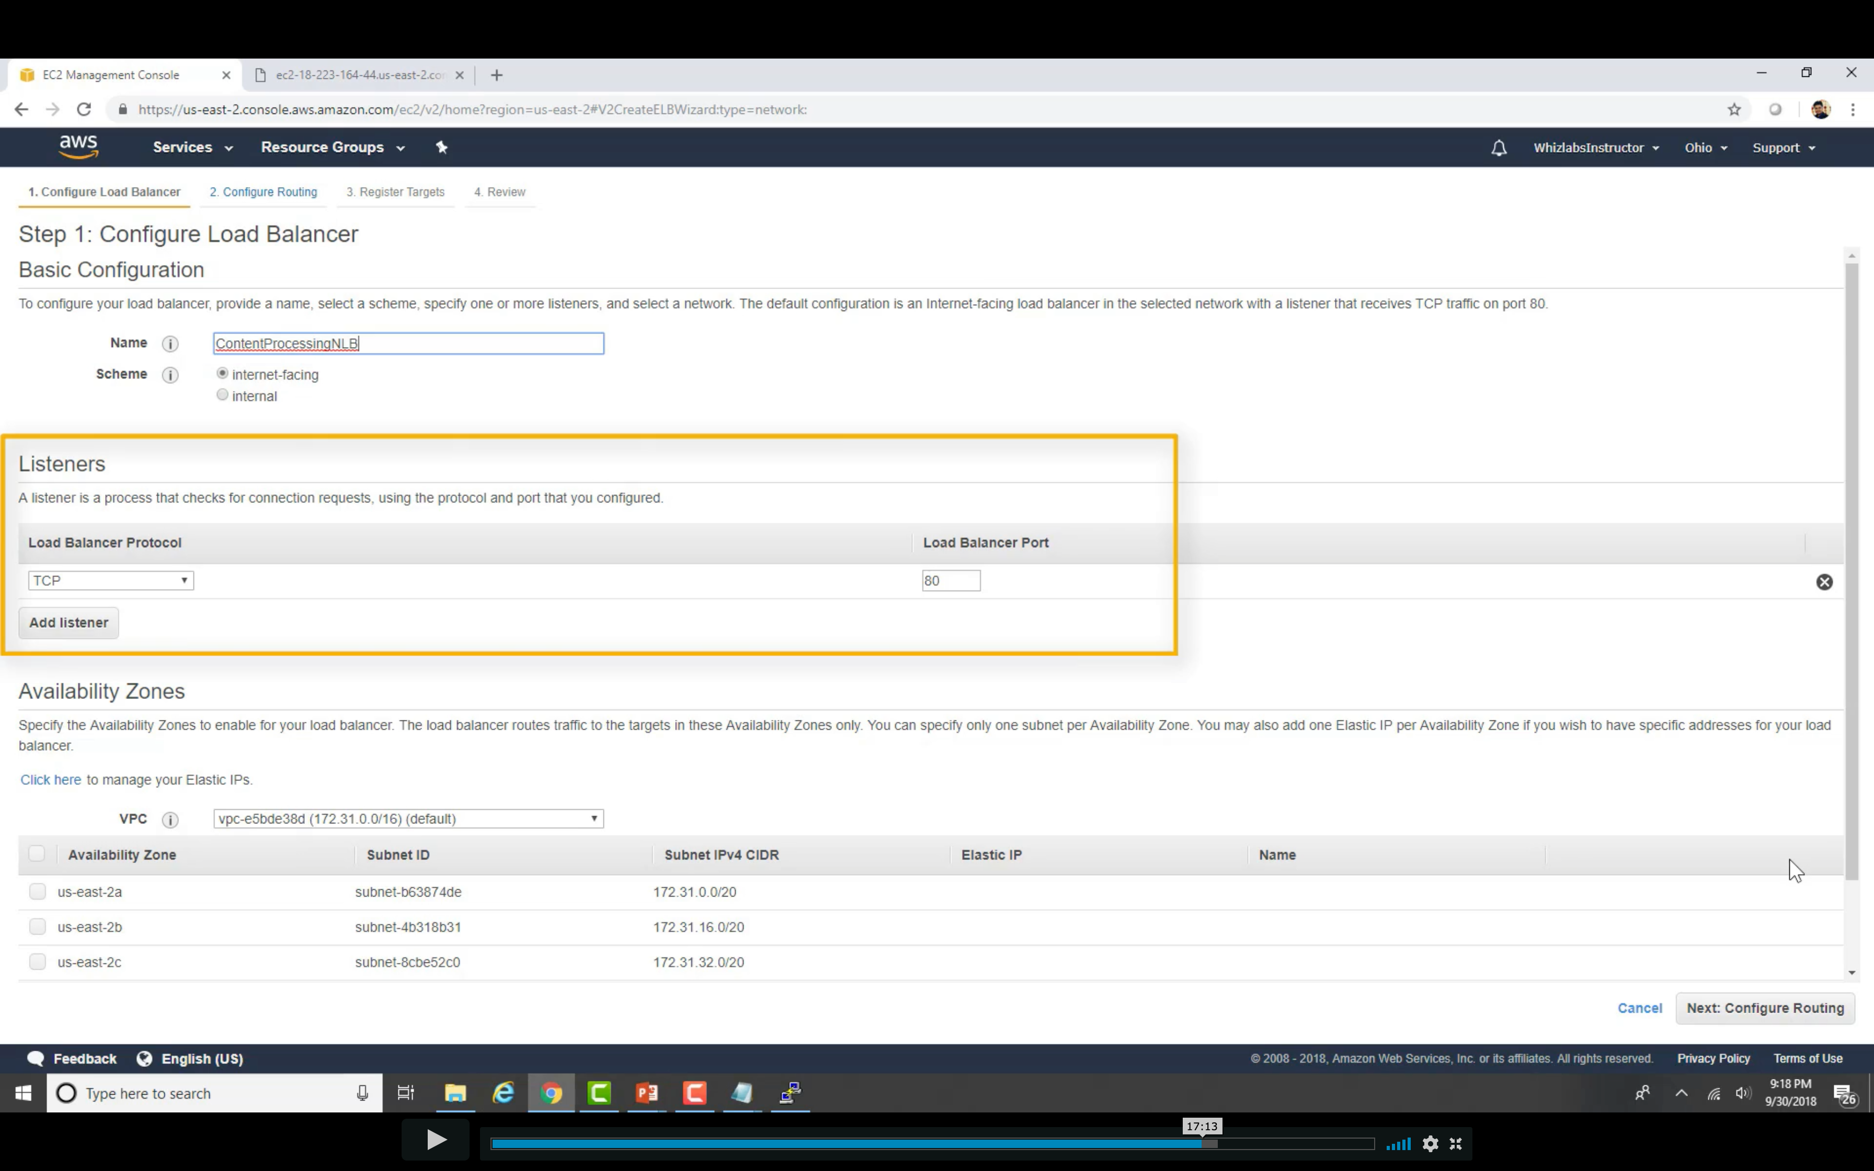Open the notifications bell icon
This screenshot has height=1171, width=1874.
(x=1499, y=148)
